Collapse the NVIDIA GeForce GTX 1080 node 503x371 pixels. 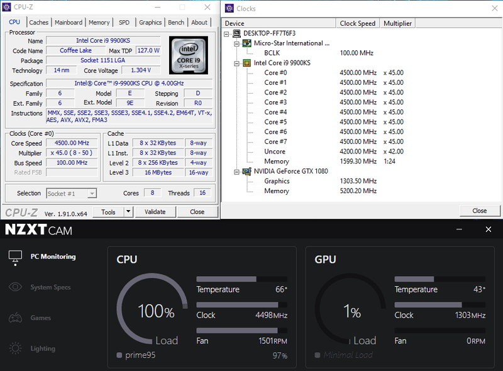[237, 172]
